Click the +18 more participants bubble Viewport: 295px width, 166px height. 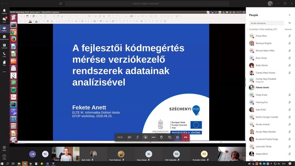pyautogui.click(x=33, y=154)
